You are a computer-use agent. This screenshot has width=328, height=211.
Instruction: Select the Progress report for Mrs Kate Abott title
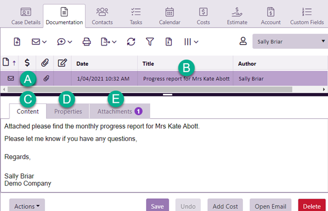[186, 79]
